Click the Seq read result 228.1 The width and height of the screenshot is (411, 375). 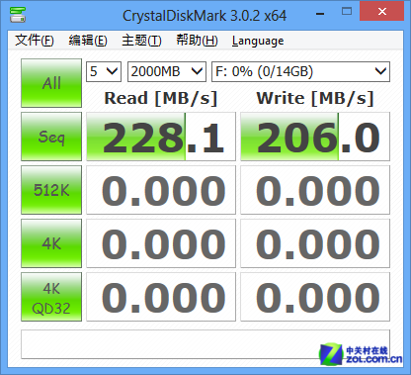tap(161, 137)
